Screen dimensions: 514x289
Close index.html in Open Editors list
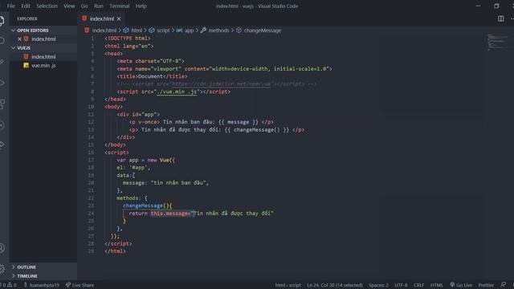pyautogui.click(x=19, y=39)
